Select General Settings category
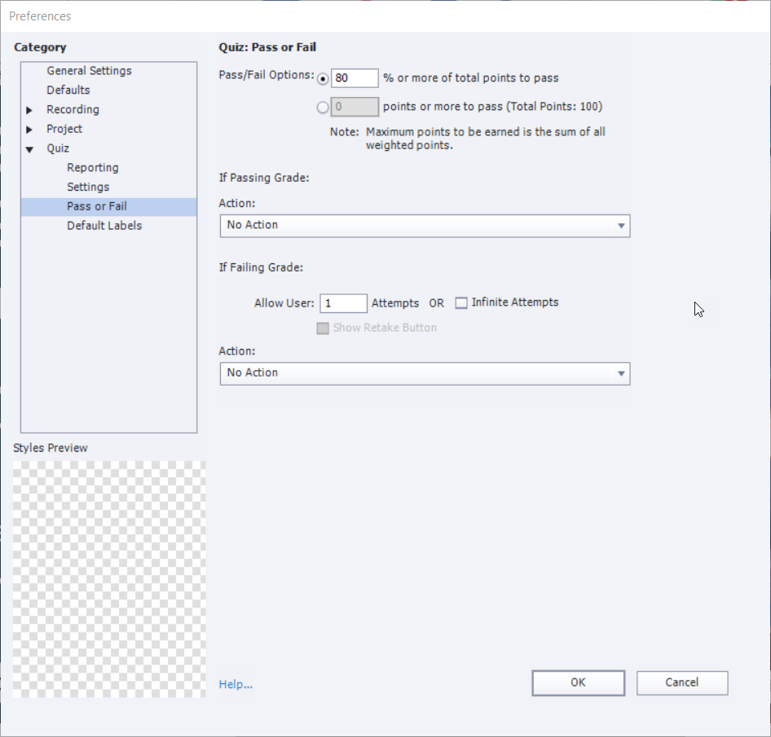The width and height of the screenshot is (771, 737). (89, 71)
